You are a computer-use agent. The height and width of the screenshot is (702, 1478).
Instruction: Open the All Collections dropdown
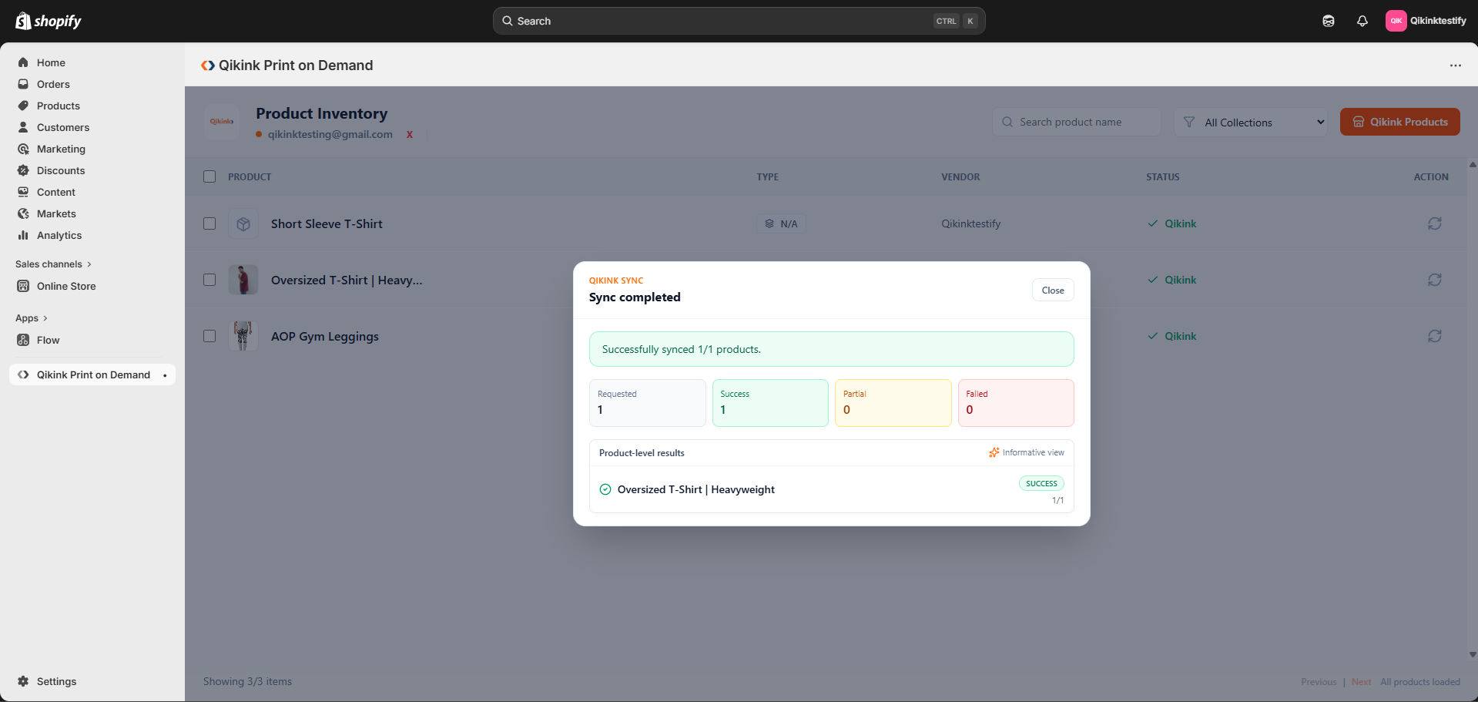click(1251, 122)
